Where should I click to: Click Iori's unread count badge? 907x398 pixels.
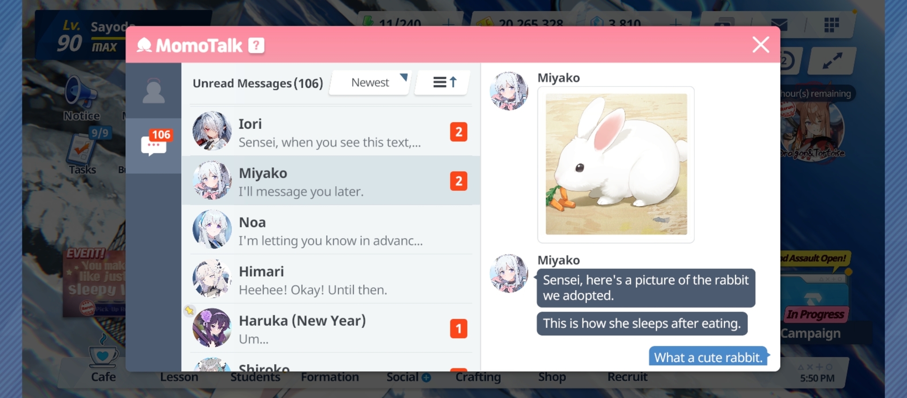tap(458, 132)
